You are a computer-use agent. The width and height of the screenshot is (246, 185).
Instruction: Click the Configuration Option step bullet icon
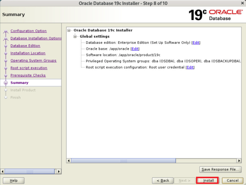[x=6, y=31]
